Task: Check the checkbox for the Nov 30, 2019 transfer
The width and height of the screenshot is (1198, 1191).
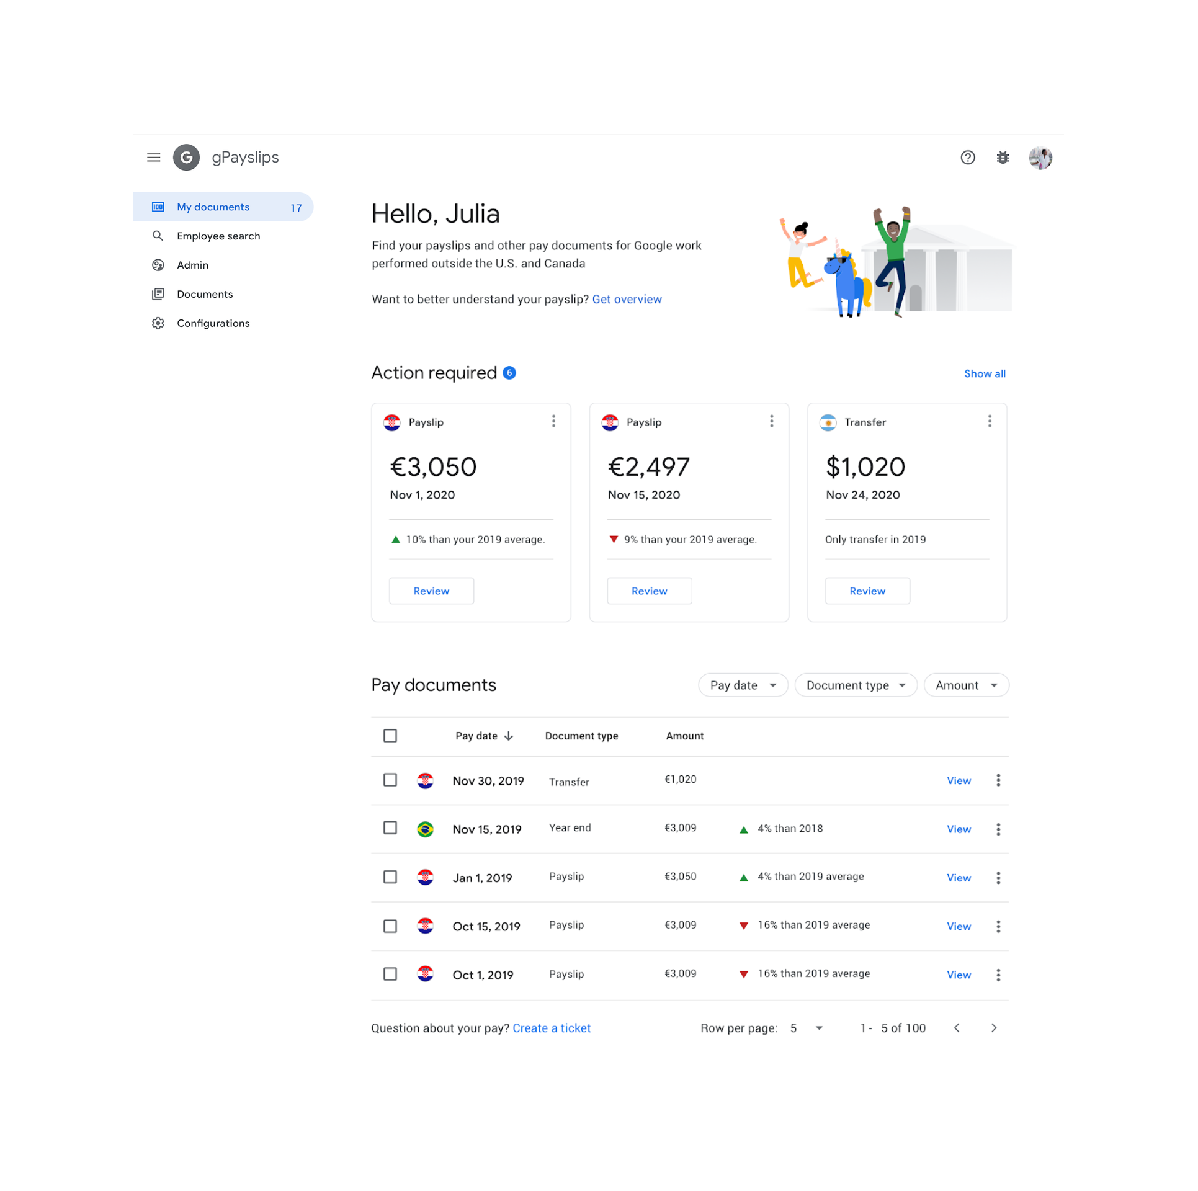Action: pos(390,780)
